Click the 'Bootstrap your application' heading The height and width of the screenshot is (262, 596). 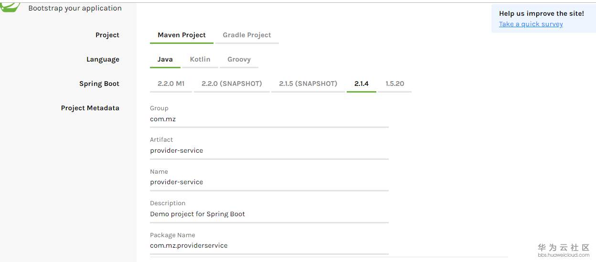[75, 8]
